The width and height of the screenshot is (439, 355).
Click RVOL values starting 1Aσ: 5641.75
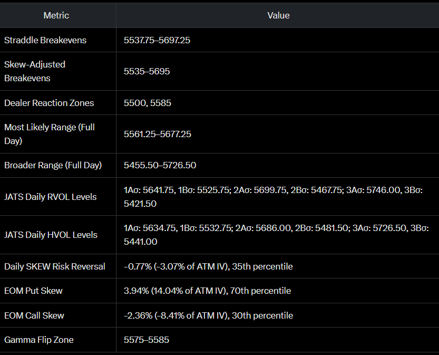click(x=273, y=197)
